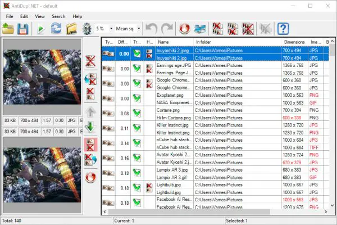
Task: Click the second delete-images toolbar icon
Action: pyautogui.click(x=233, y=29)
